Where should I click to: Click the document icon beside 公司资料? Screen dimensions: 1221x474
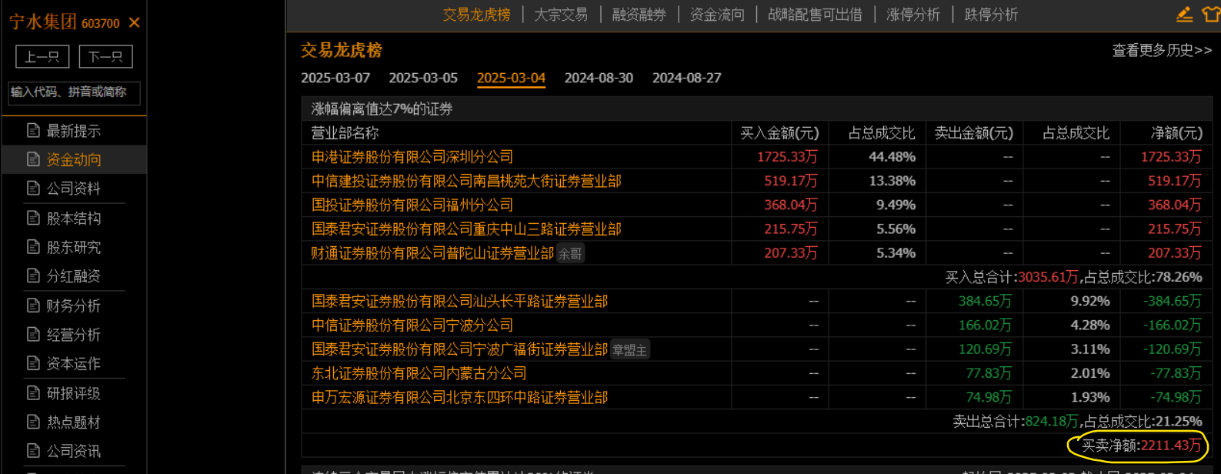33,188
